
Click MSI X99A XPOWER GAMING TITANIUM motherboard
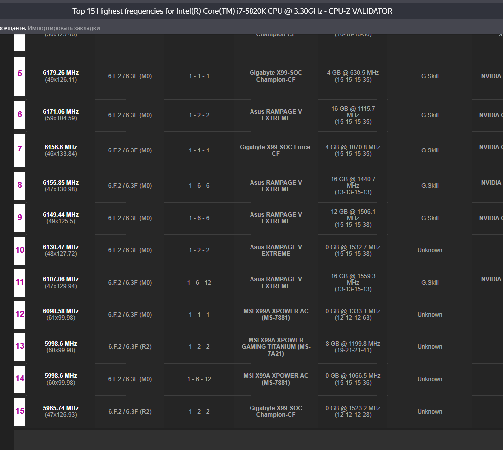tap(276, 347)
